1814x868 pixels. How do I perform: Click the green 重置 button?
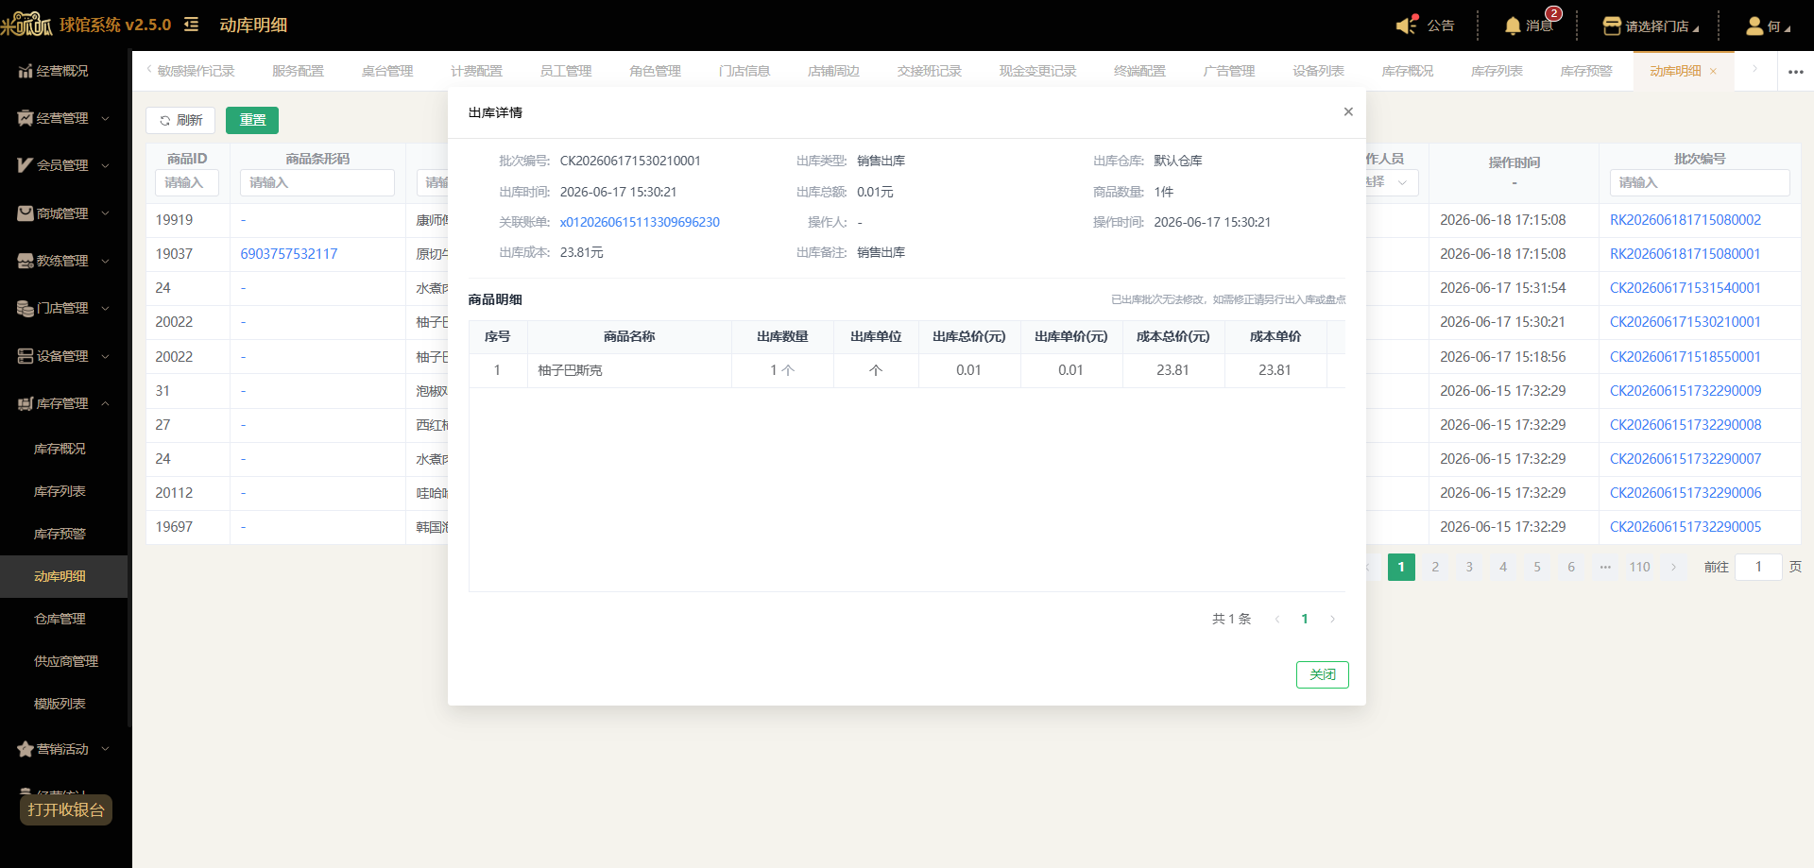click(252, 120)
